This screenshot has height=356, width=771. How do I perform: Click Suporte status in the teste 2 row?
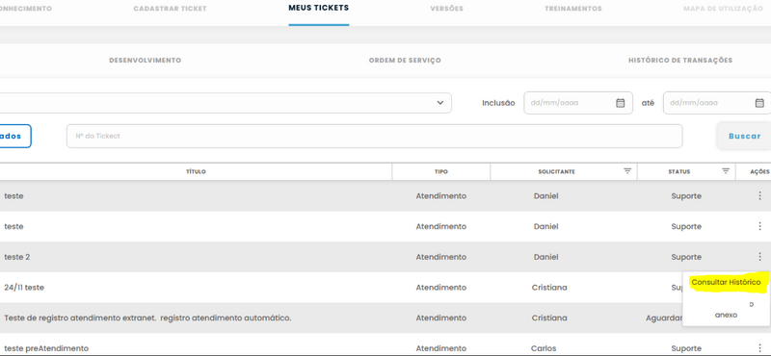[x=686, y=257]
